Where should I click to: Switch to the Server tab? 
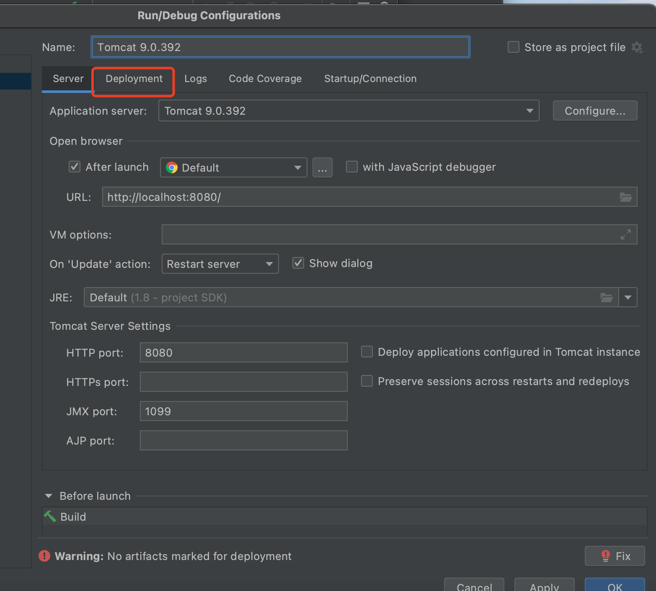click(x=68, y=79)
